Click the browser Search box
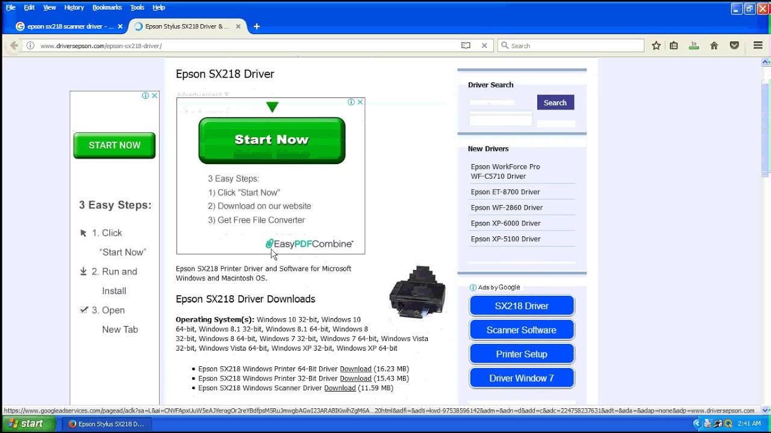 (571, 46)
